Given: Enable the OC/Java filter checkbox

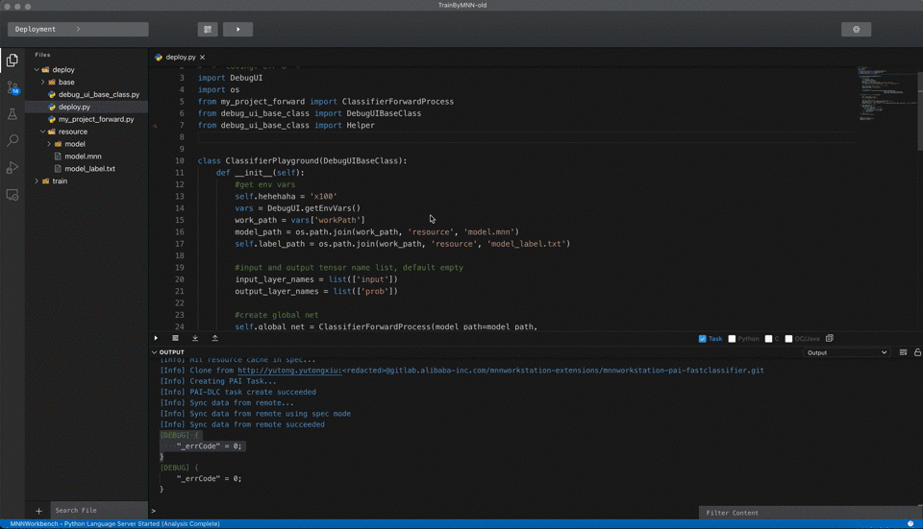Looking at the screenshot, I should (788, 339).
